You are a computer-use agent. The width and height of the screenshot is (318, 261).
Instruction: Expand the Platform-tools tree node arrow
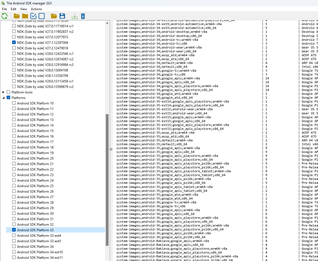pos(3,92)
